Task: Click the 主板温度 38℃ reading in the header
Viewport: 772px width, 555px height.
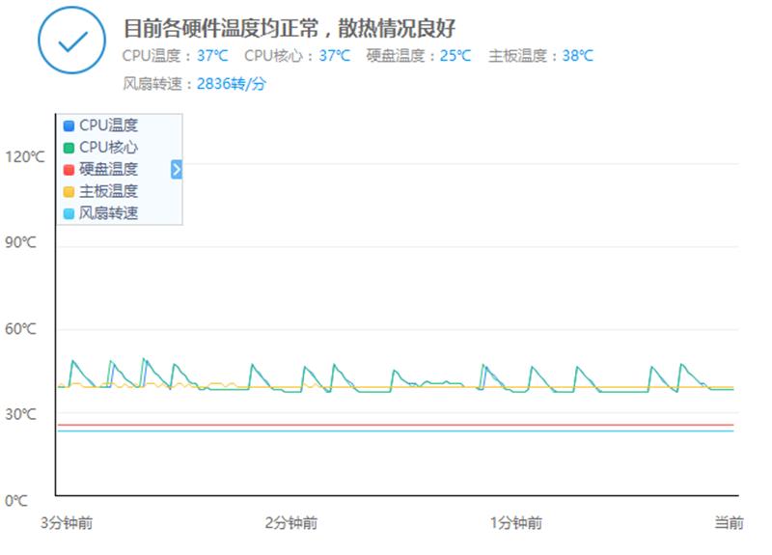Action: pos(578,56)
